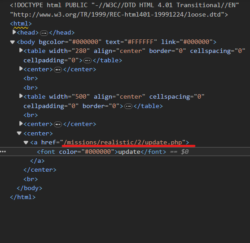Open the three-dot actions on selected font row
The width and height of the screenshot is (250, 243).
(3, 152)
